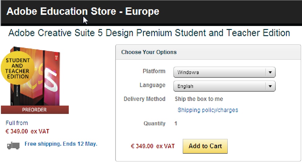This screenshot has width=302, height=163.
Task: Click the Student and Teacher Edition badge
Action: click(x=17, y=69)
